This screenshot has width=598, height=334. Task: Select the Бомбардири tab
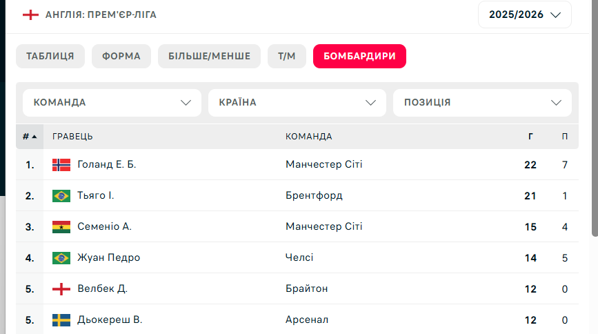point(359,56)
